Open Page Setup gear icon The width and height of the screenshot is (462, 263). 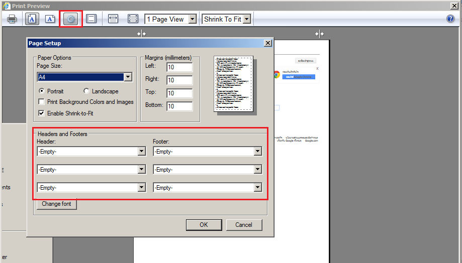coord(71,19)
